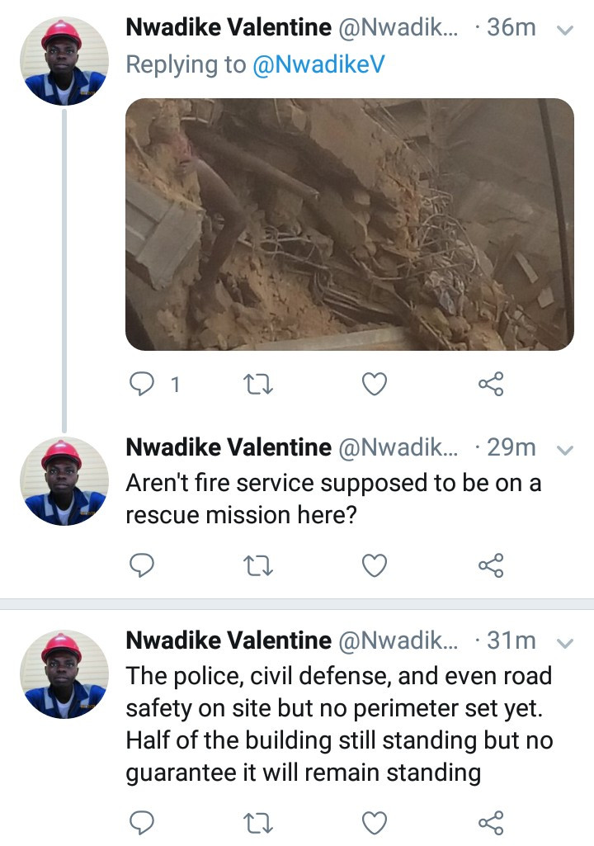594x846 pixels.
Task: Share the tweet with the rubble photo
Action: pyautogui.click(x=490, y=384)
